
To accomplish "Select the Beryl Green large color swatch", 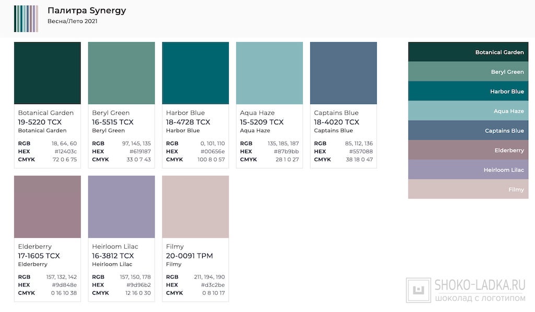I will 121,73.
